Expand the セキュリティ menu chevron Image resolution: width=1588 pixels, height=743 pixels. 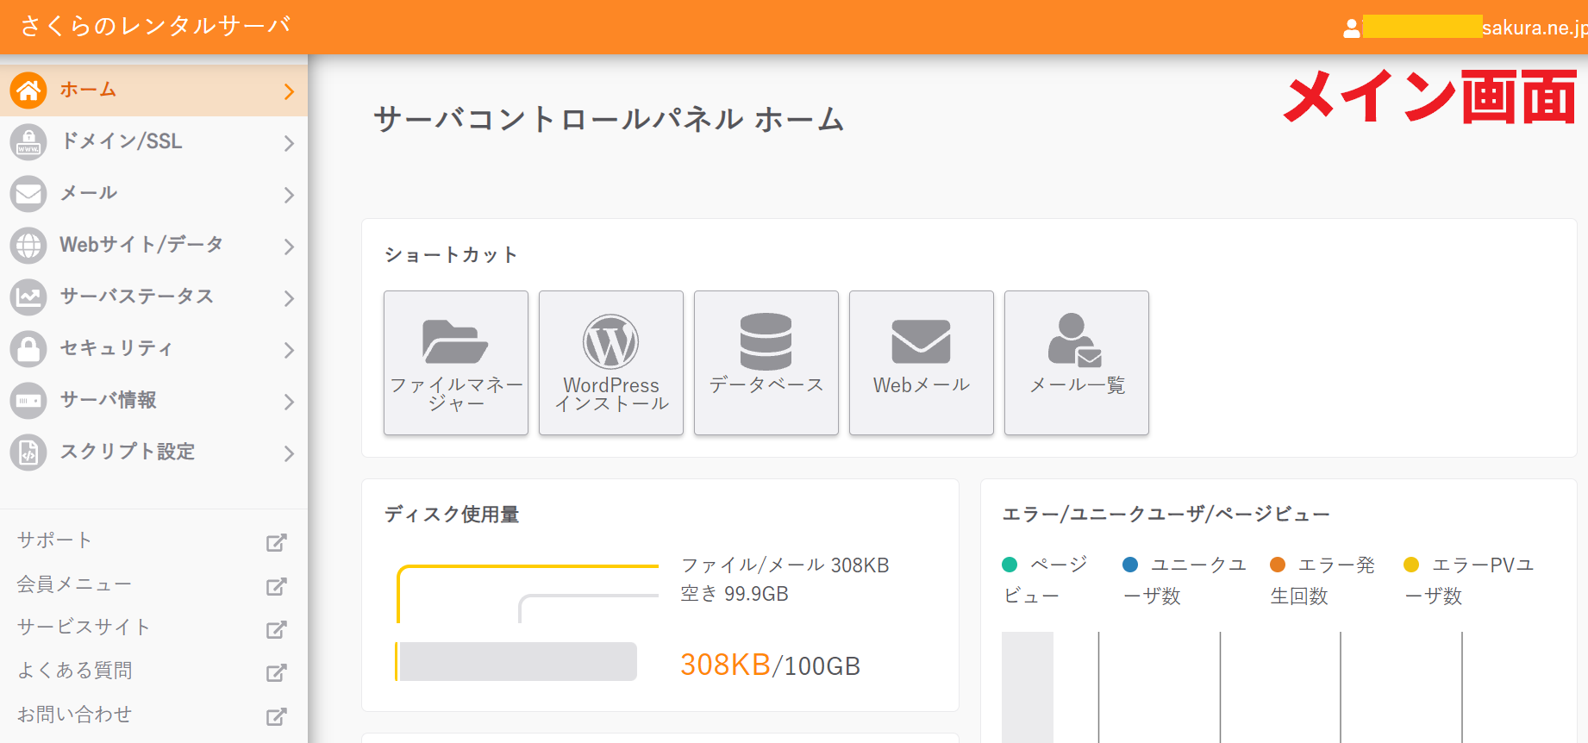click(289, 350)
